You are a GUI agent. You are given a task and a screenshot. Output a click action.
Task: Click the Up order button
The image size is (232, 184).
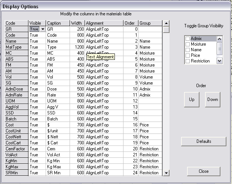click(192, 100)
